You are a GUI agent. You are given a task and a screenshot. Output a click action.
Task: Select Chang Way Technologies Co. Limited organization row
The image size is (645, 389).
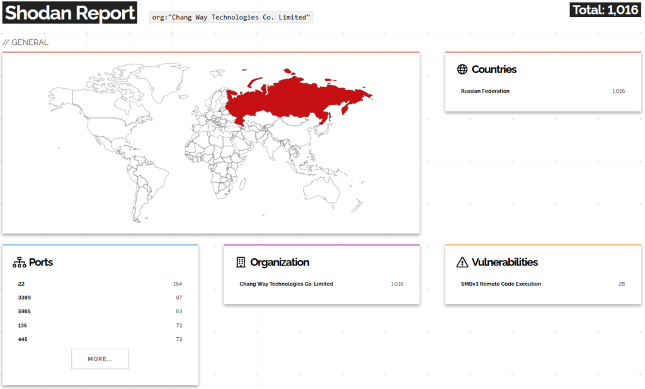click(322, 284)
